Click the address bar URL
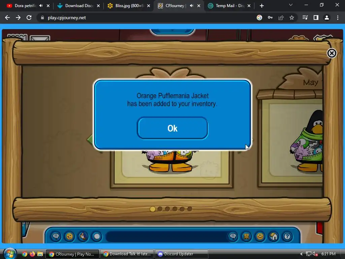Viewport: 345px width, 259px height. coord(67,18)
